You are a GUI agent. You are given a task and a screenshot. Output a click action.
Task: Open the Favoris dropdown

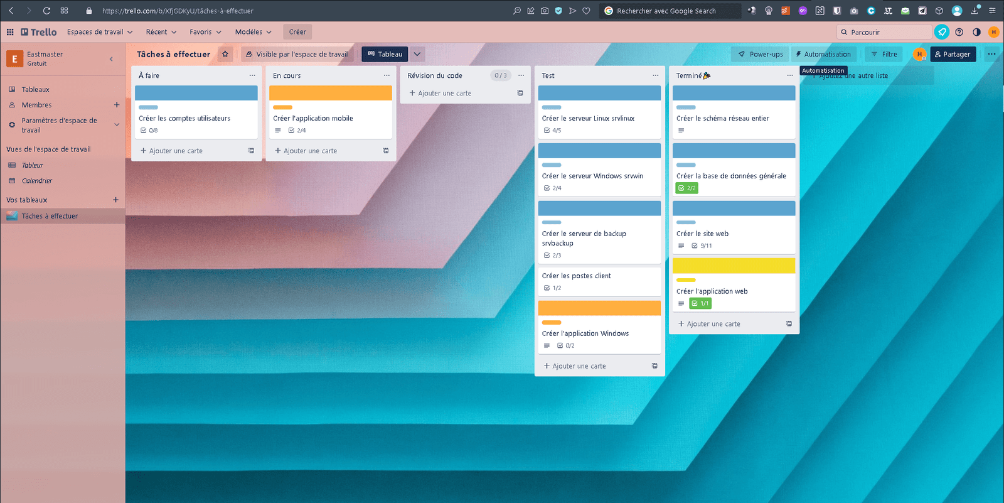pyautogui.click(x=205, y=32)
